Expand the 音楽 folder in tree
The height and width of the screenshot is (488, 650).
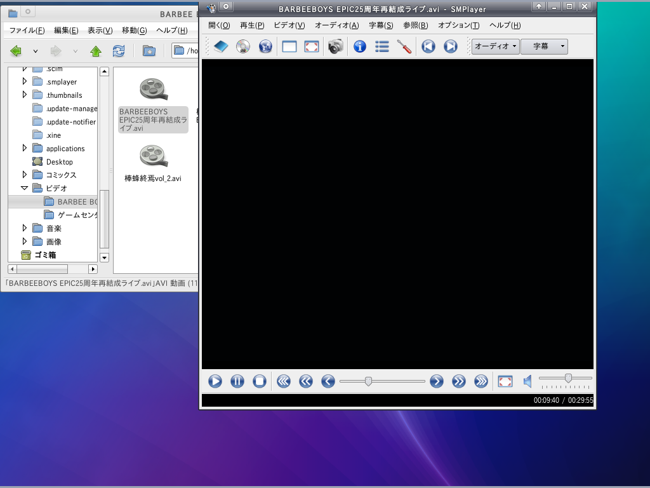25,228
